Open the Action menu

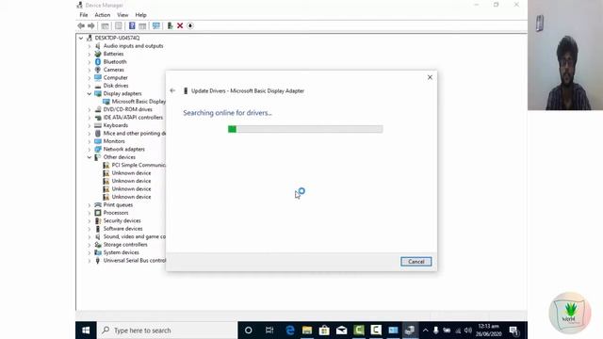pos(103,15)
